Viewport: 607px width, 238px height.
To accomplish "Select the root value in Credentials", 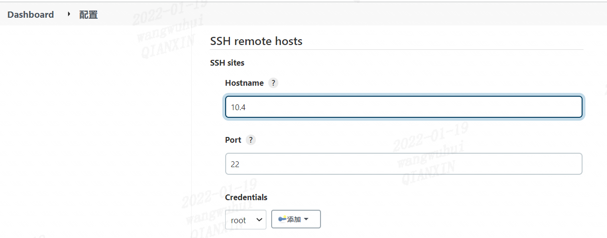I will (x=239, y=220).
